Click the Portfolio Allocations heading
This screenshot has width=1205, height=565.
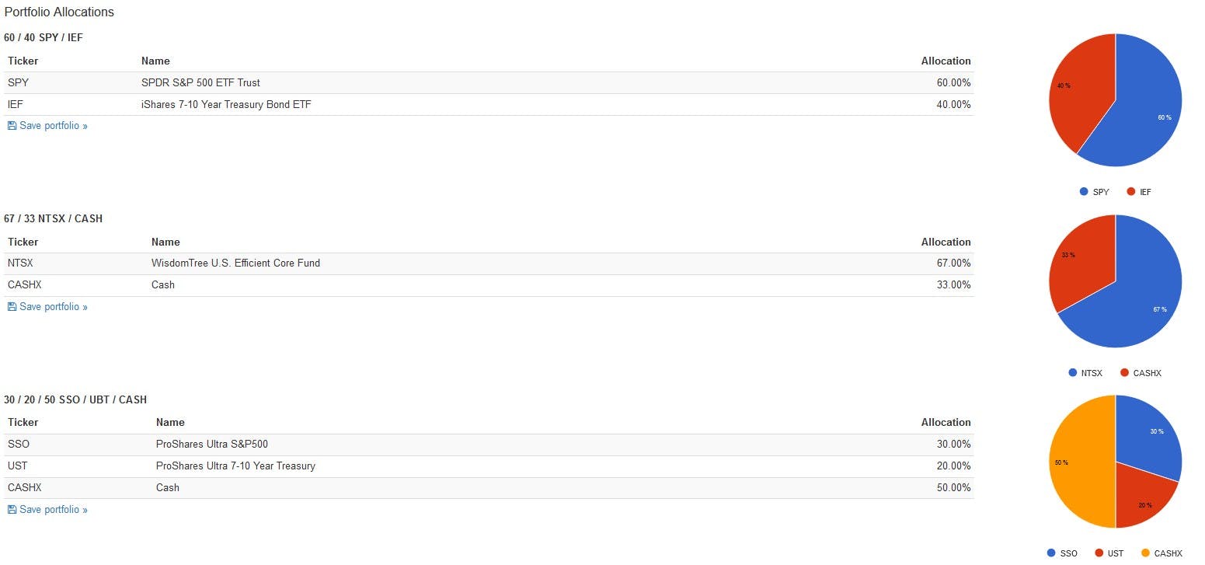point(59,12)
